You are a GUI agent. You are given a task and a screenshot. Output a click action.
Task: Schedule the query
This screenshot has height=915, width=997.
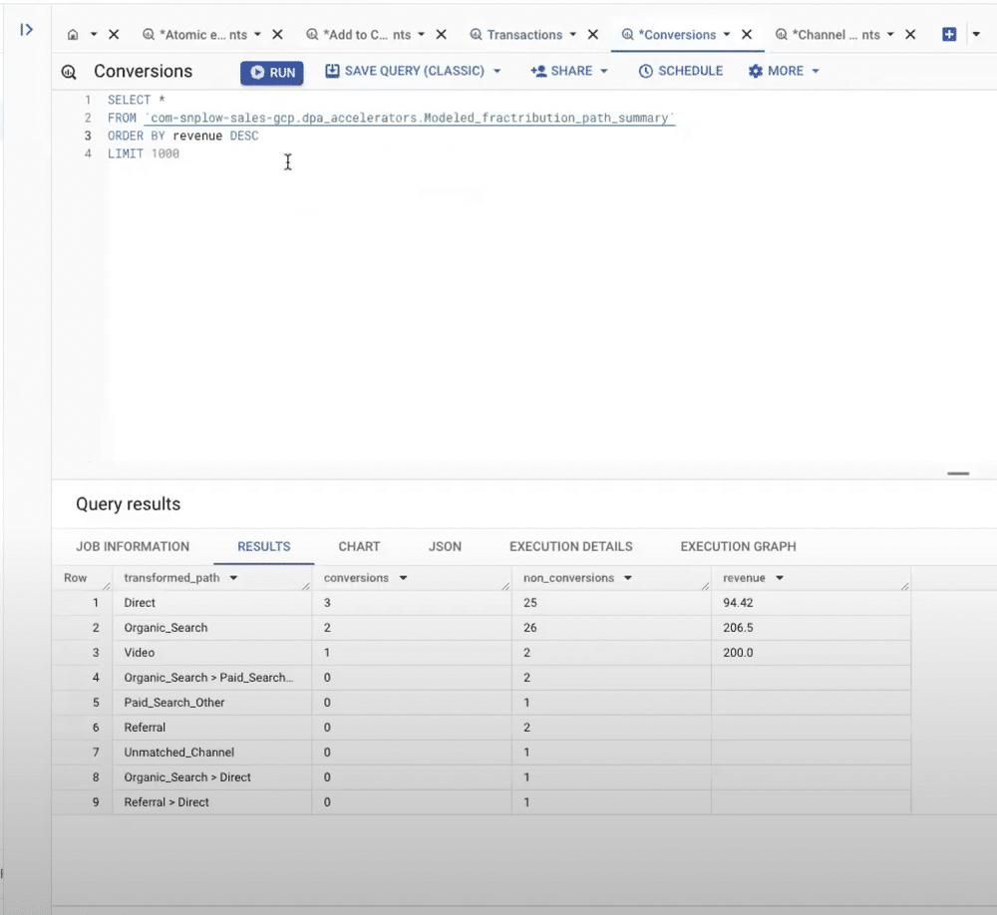(x=680, y=71)
